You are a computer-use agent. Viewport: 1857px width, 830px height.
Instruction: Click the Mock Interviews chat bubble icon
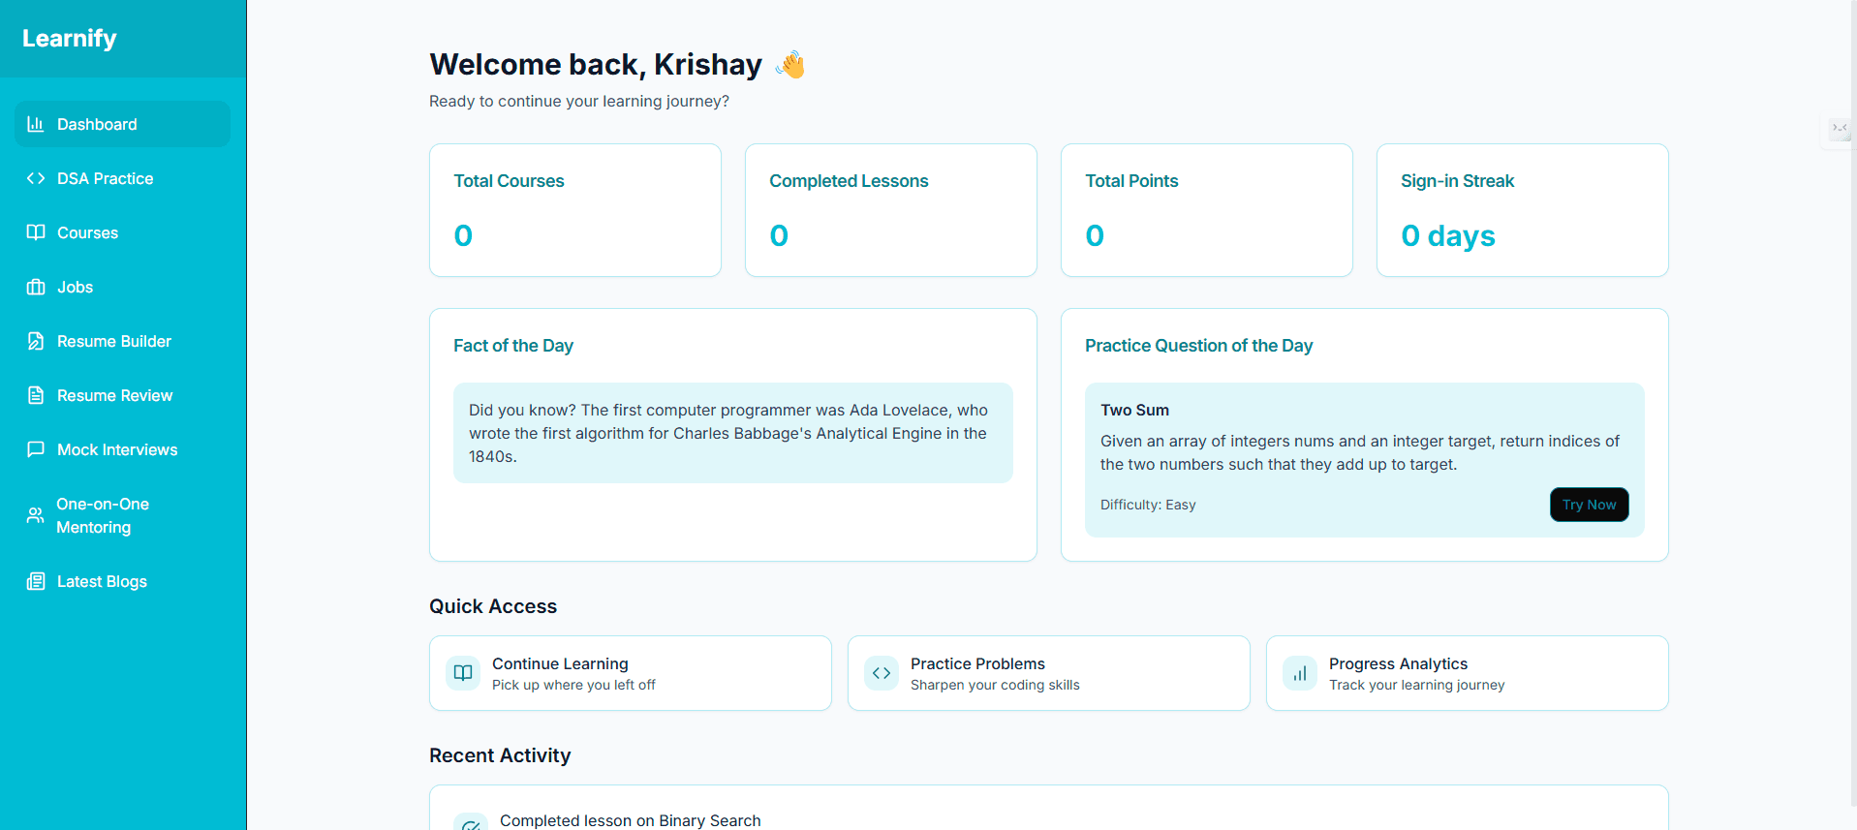tap(36, 449)
